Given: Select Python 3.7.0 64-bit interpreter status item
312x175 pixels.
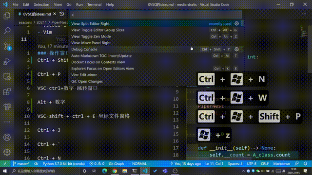Looking at the screenshot, I should click(64, 164).
